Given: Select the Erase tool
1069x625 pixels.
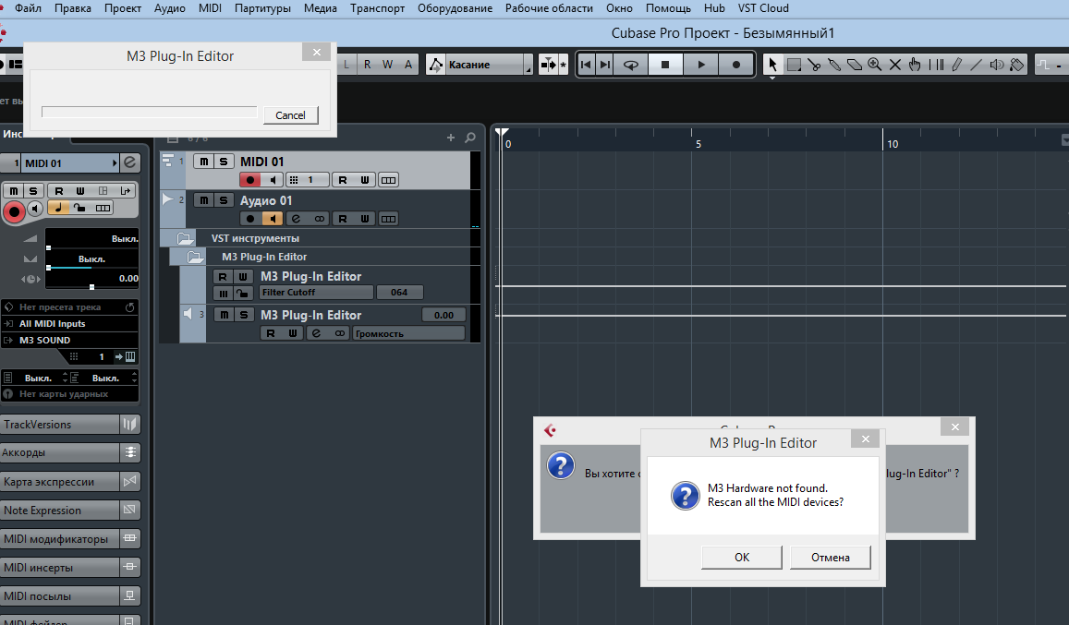Looking at the screenshot, I should (855, 65).
